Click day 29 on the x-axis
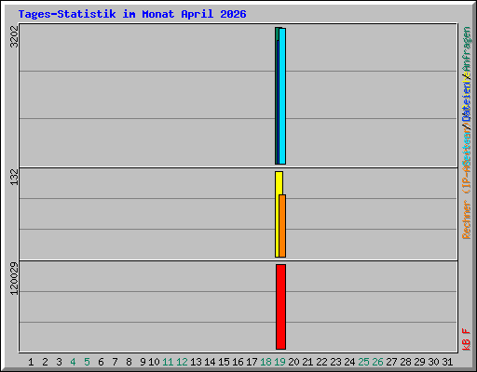The image size is (477, 372). 419,362
